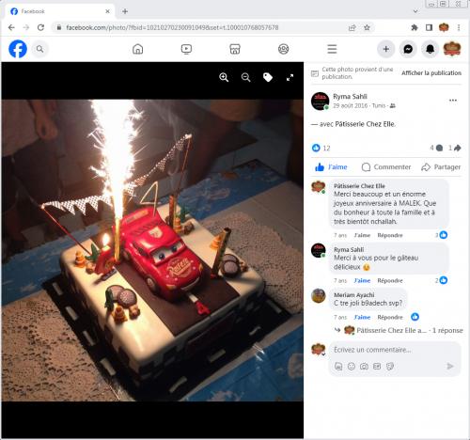Open the Watch video icon
This screenshot has height=440, width=470.
[x=186, y=49]
